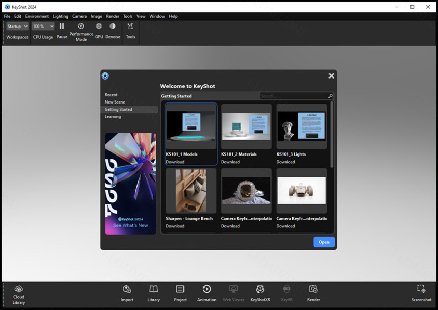Maximize the KeyShot 2024 window
This screenshot has width=438, height=310.
[x=413, y=7]
